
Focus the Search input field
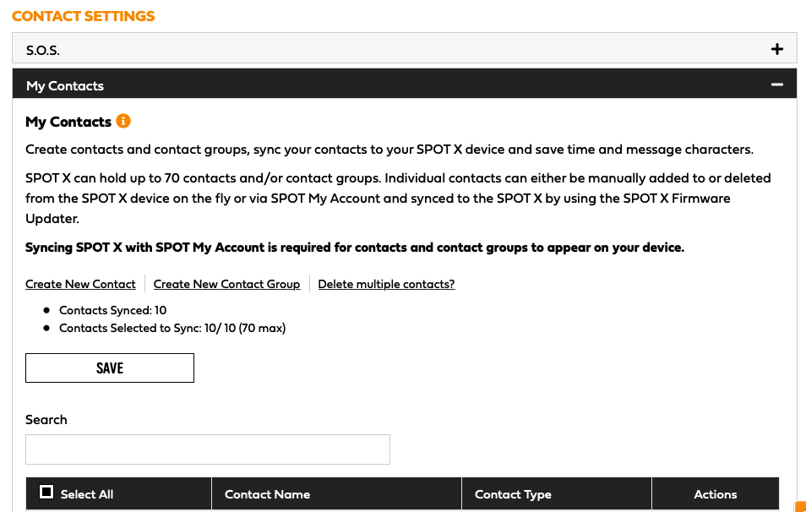[208, 449]
